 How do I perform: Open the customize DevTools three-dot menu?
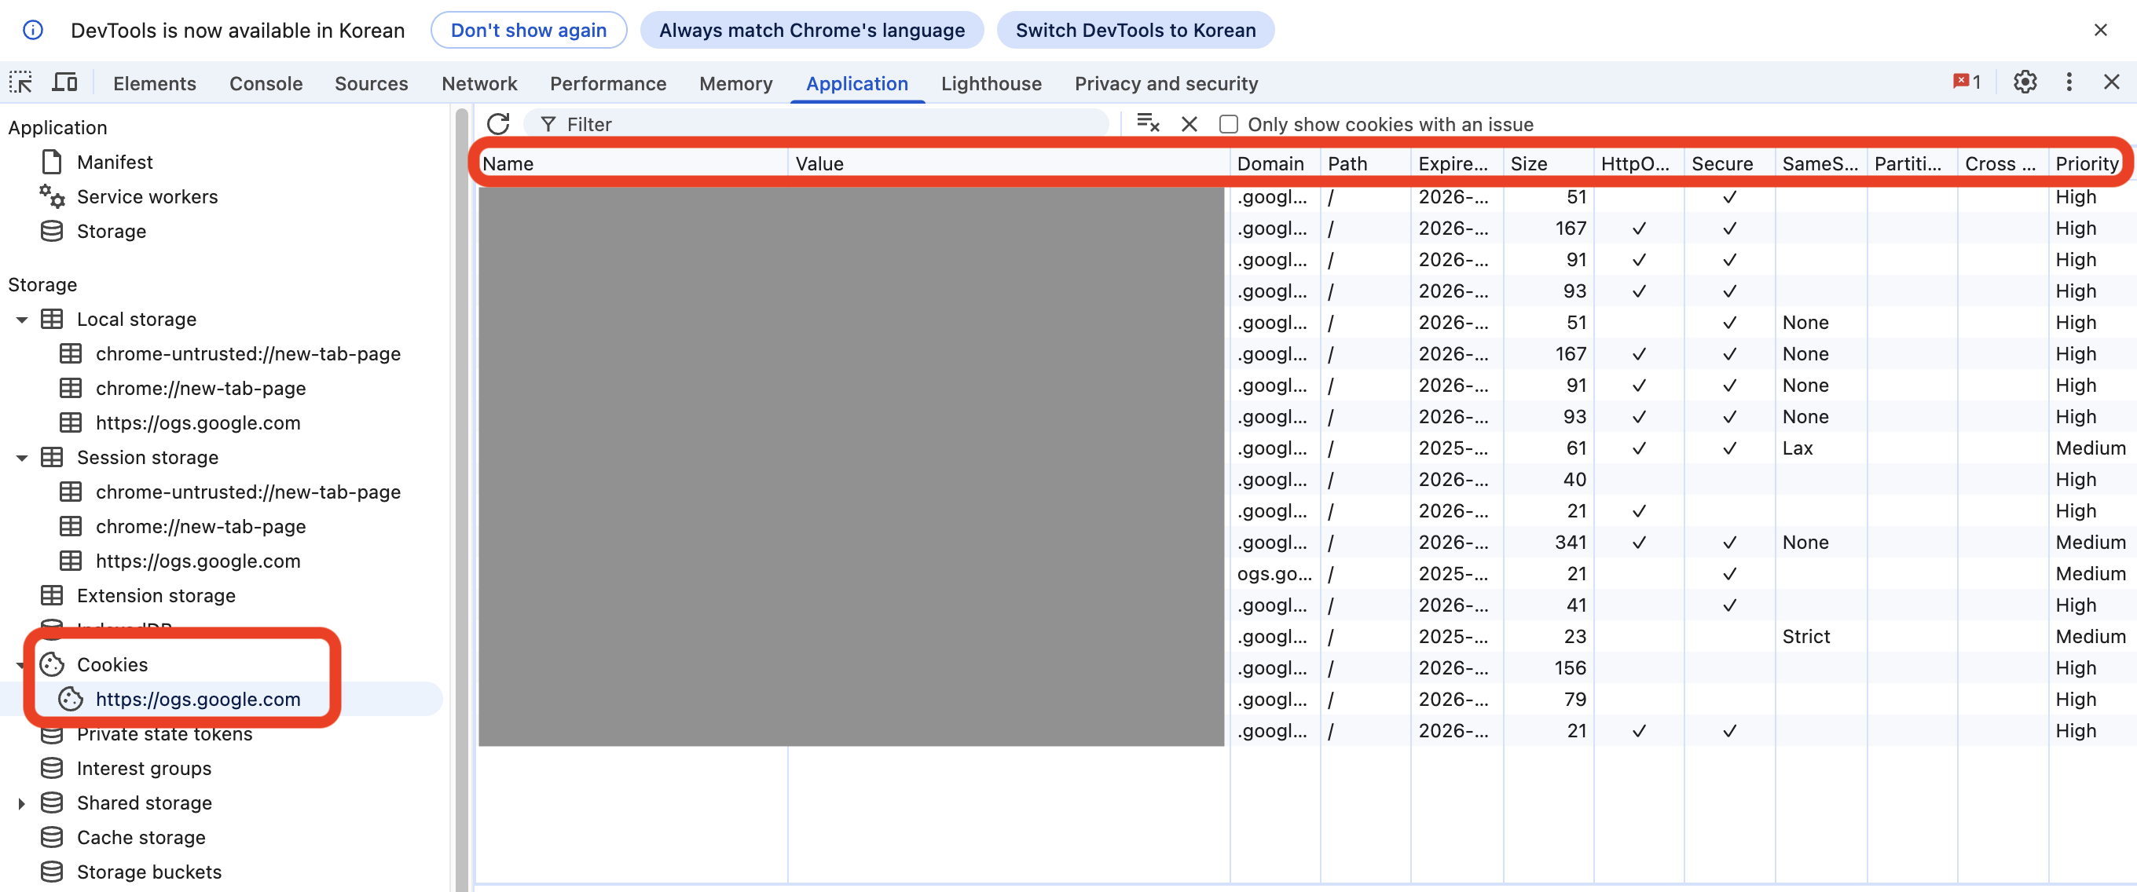pos(2069,82)
